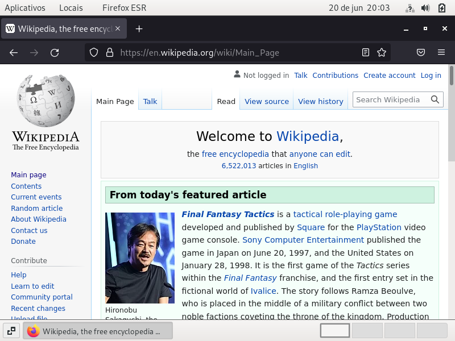Open About Wikipedia sidebar link

pos(39,219)
